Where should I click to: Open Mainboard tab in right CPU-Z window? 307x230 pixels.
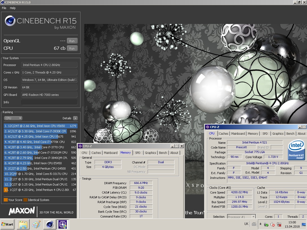pos(238,134)
